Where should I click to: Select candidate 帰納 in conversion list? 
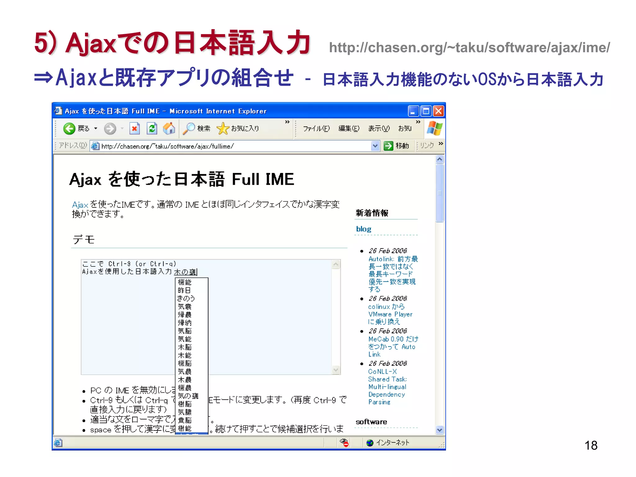[x=184, y=323]
